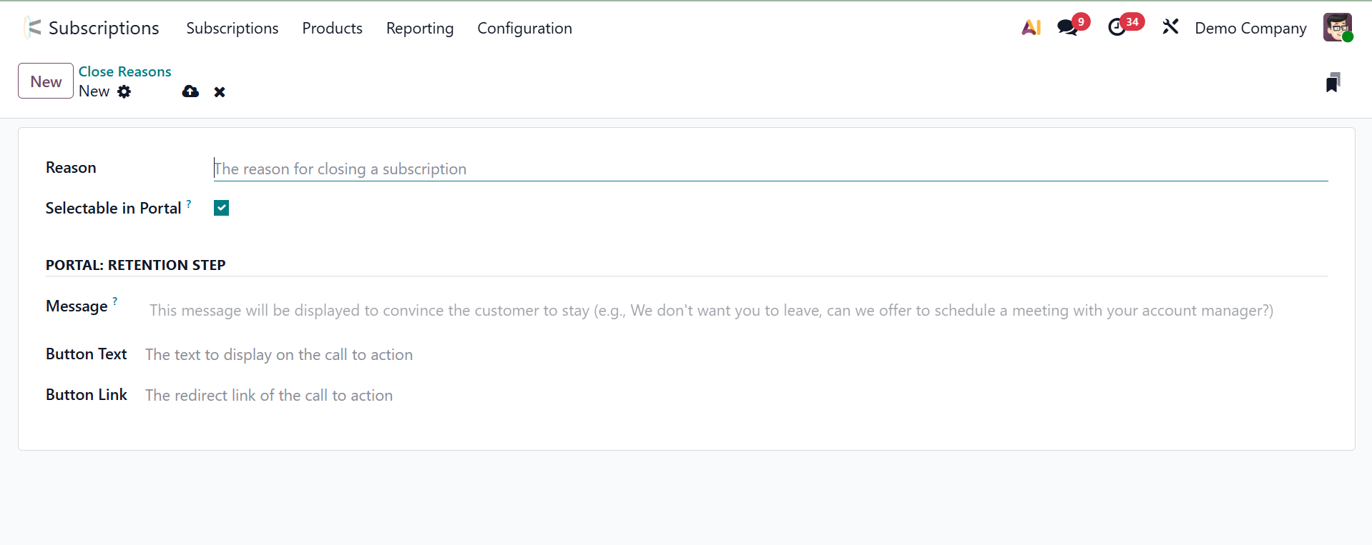
Task: Click the bookmark icon at top right
Action: [1333, 83]
